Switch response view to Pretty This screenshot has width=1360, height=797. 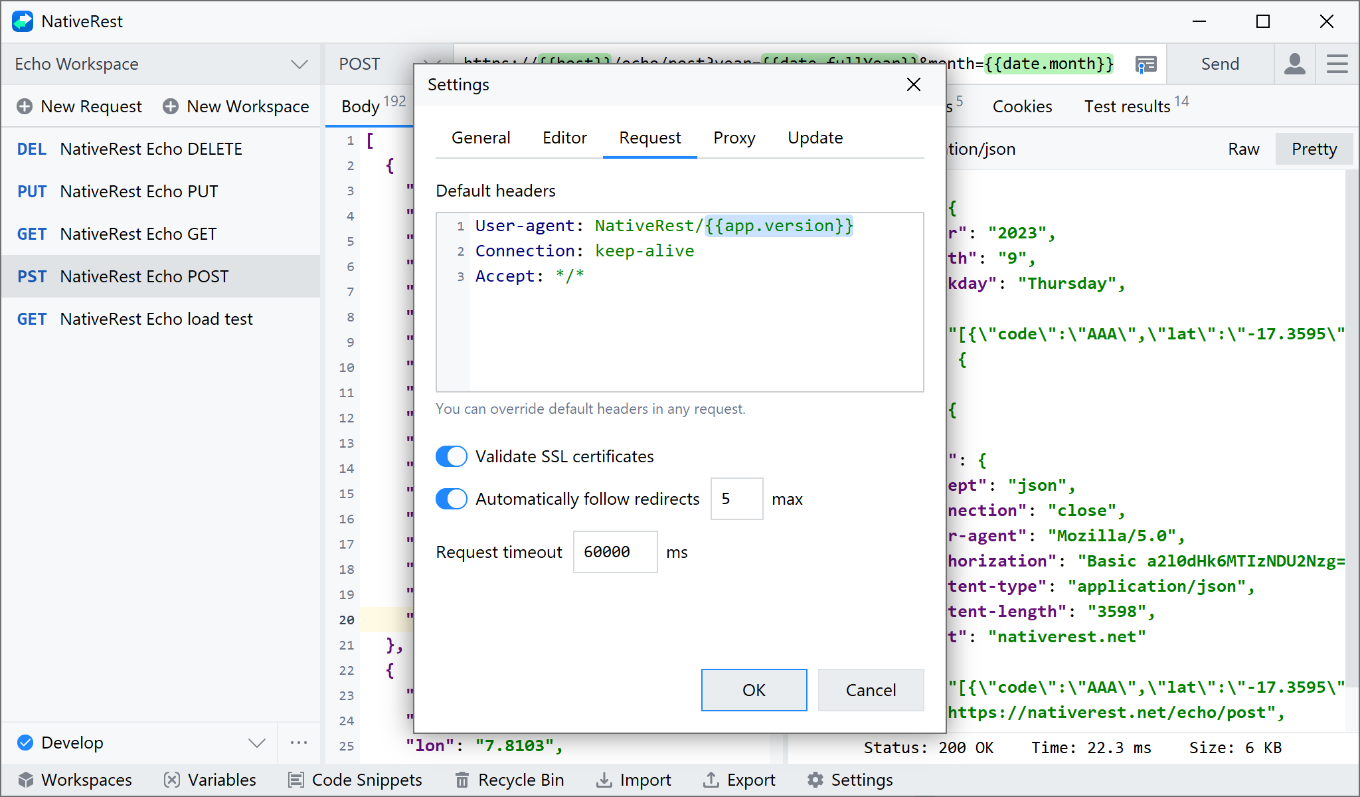click(1314, 149)
